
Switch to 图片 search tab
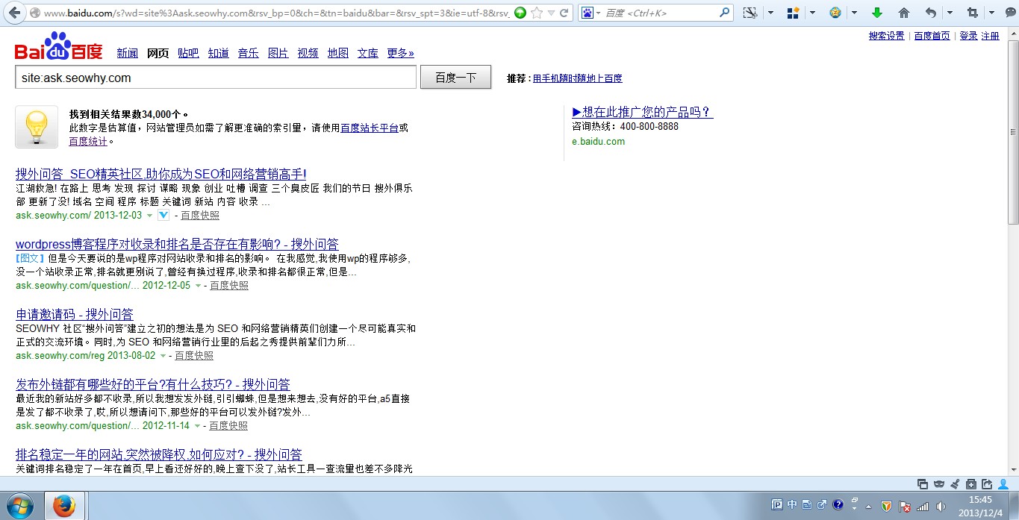[278, 53]
